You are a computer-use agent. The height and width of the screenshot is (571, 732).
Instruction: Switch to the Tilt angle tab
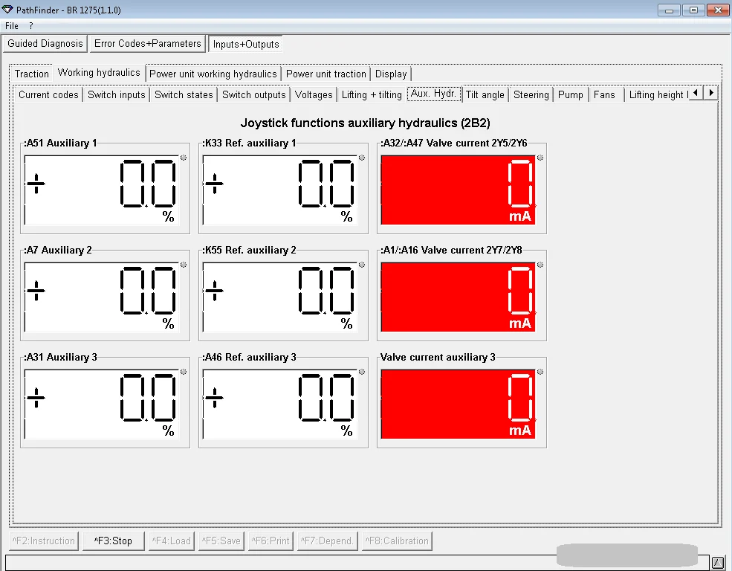(x=485, y=94)
